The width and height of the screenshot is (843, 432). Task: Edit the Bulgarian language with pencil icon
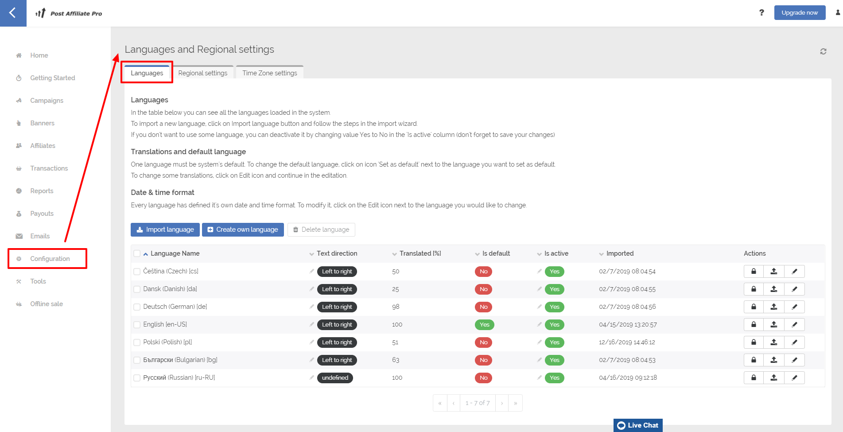[x=794, y=360]
